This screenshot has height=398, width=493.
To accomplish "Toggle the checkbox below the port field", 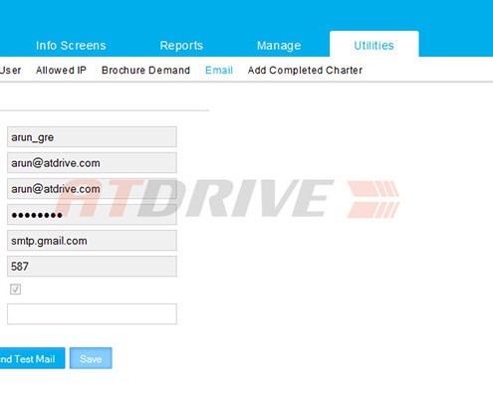I will [x=15, y=290].
